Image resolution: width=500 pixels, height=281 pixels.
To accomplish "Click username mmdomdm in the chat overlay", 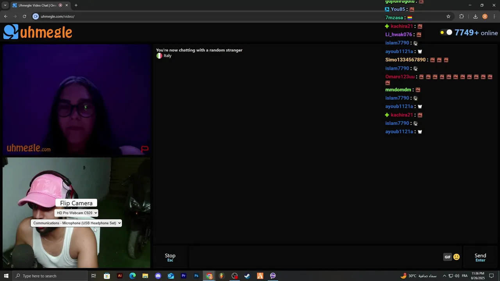I will [x=398, y=90].
